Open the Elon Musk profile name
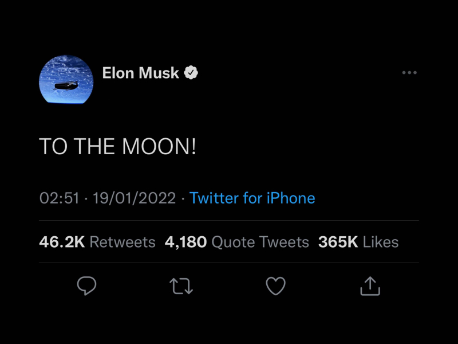The image size is (458, 344). 140,73
